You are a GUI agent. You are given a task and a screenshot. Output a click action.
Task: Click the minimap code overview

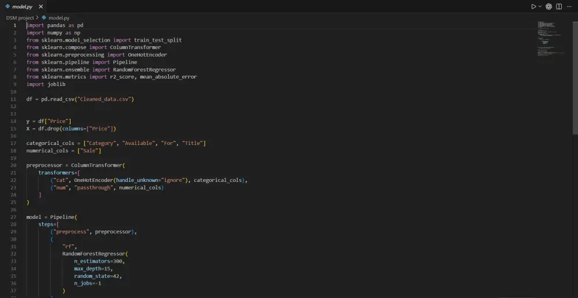point(551,39)
